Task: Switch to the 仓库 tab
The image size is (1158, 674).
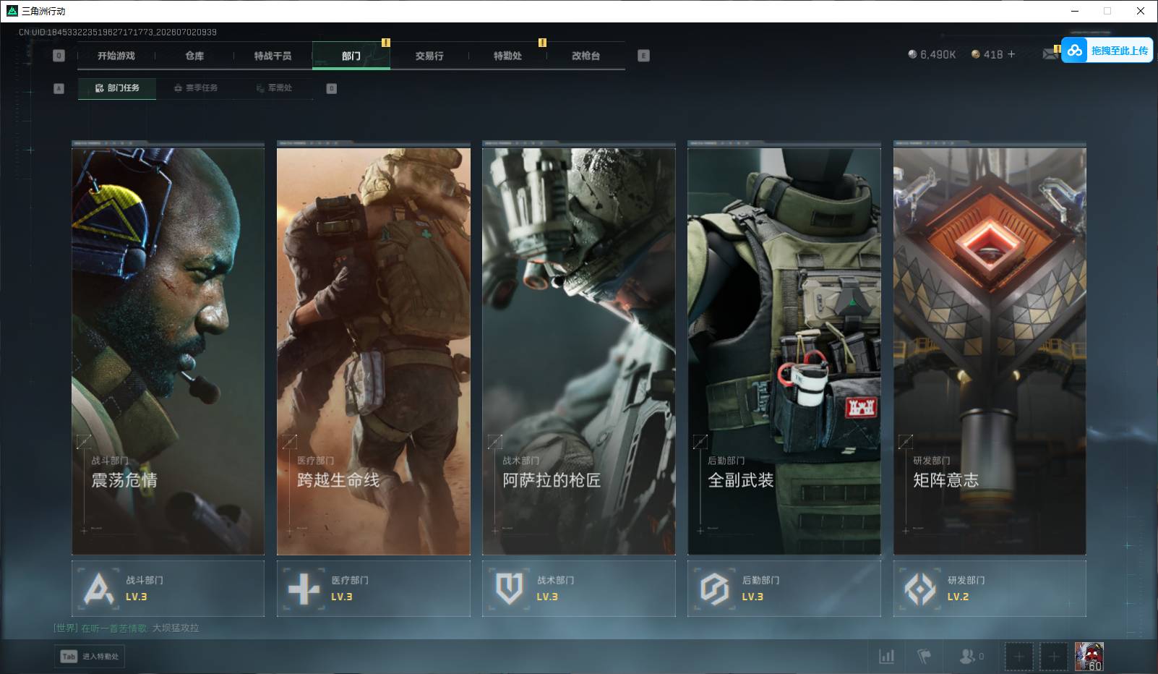Action: click(194, 56)
